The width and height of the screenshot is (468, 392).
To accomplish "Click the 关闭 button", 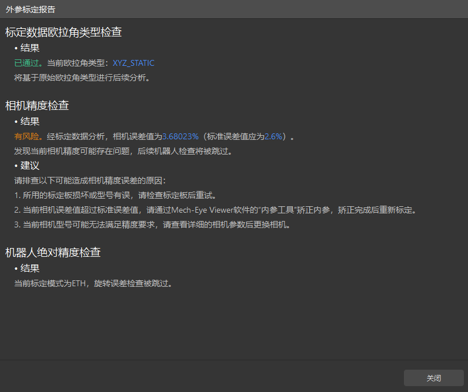I will (x=434, y=378).
